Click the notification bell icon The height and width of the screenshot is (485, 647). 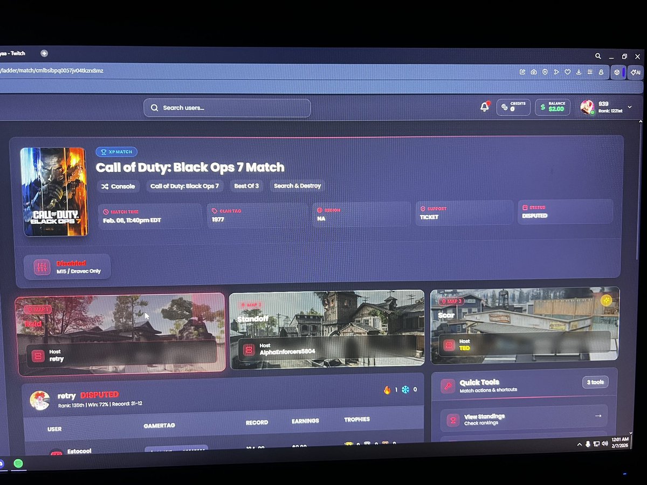pos(484,107)
